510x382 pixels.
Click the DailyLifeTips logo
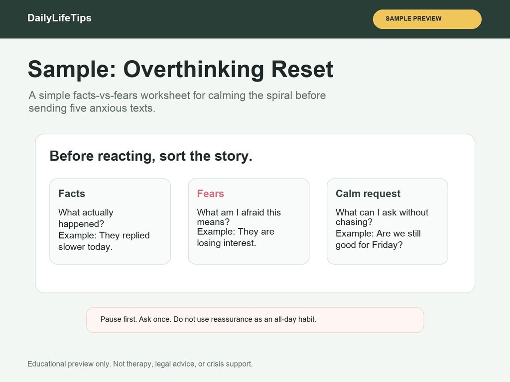pos(59,18)
